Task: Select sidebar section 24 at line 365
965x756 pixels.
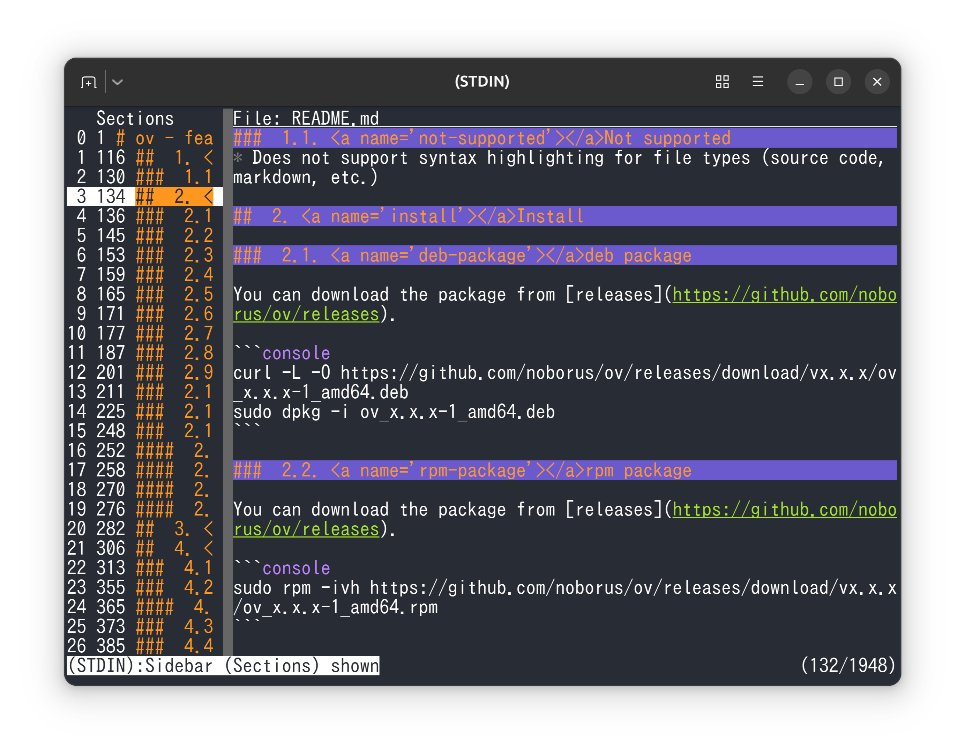Action: 145,607
